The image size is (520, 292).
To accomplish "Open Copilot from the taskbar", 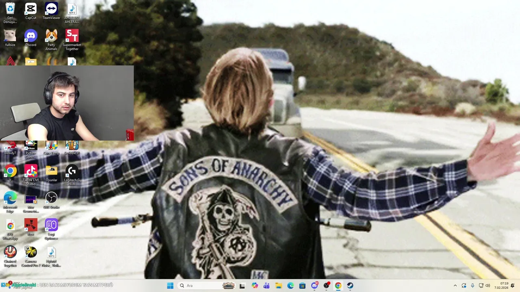I will [255, 286].
